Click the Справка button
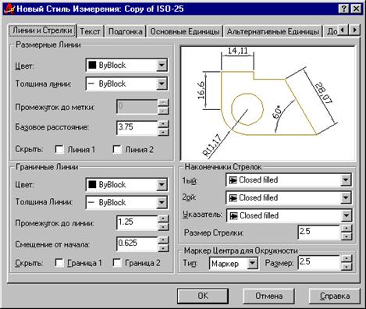Screen dimensions: 366x309 [335, 296]
